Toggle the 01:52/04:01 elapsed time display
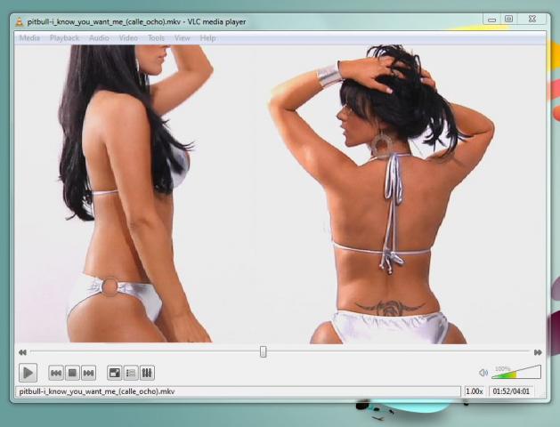This screenshot has height=427, width=560. 511,391
